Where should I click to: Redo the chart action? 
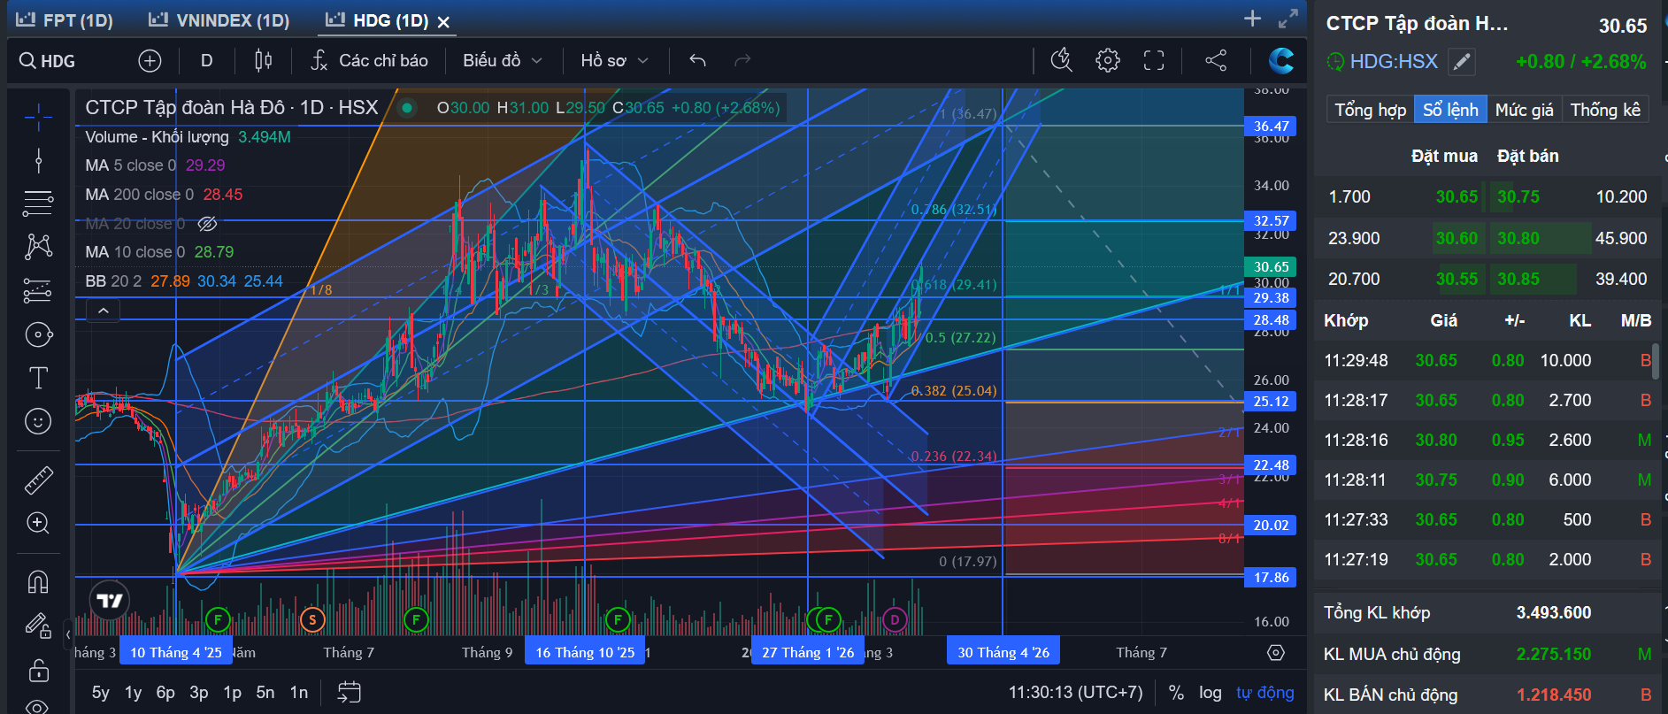click(742, 60)
